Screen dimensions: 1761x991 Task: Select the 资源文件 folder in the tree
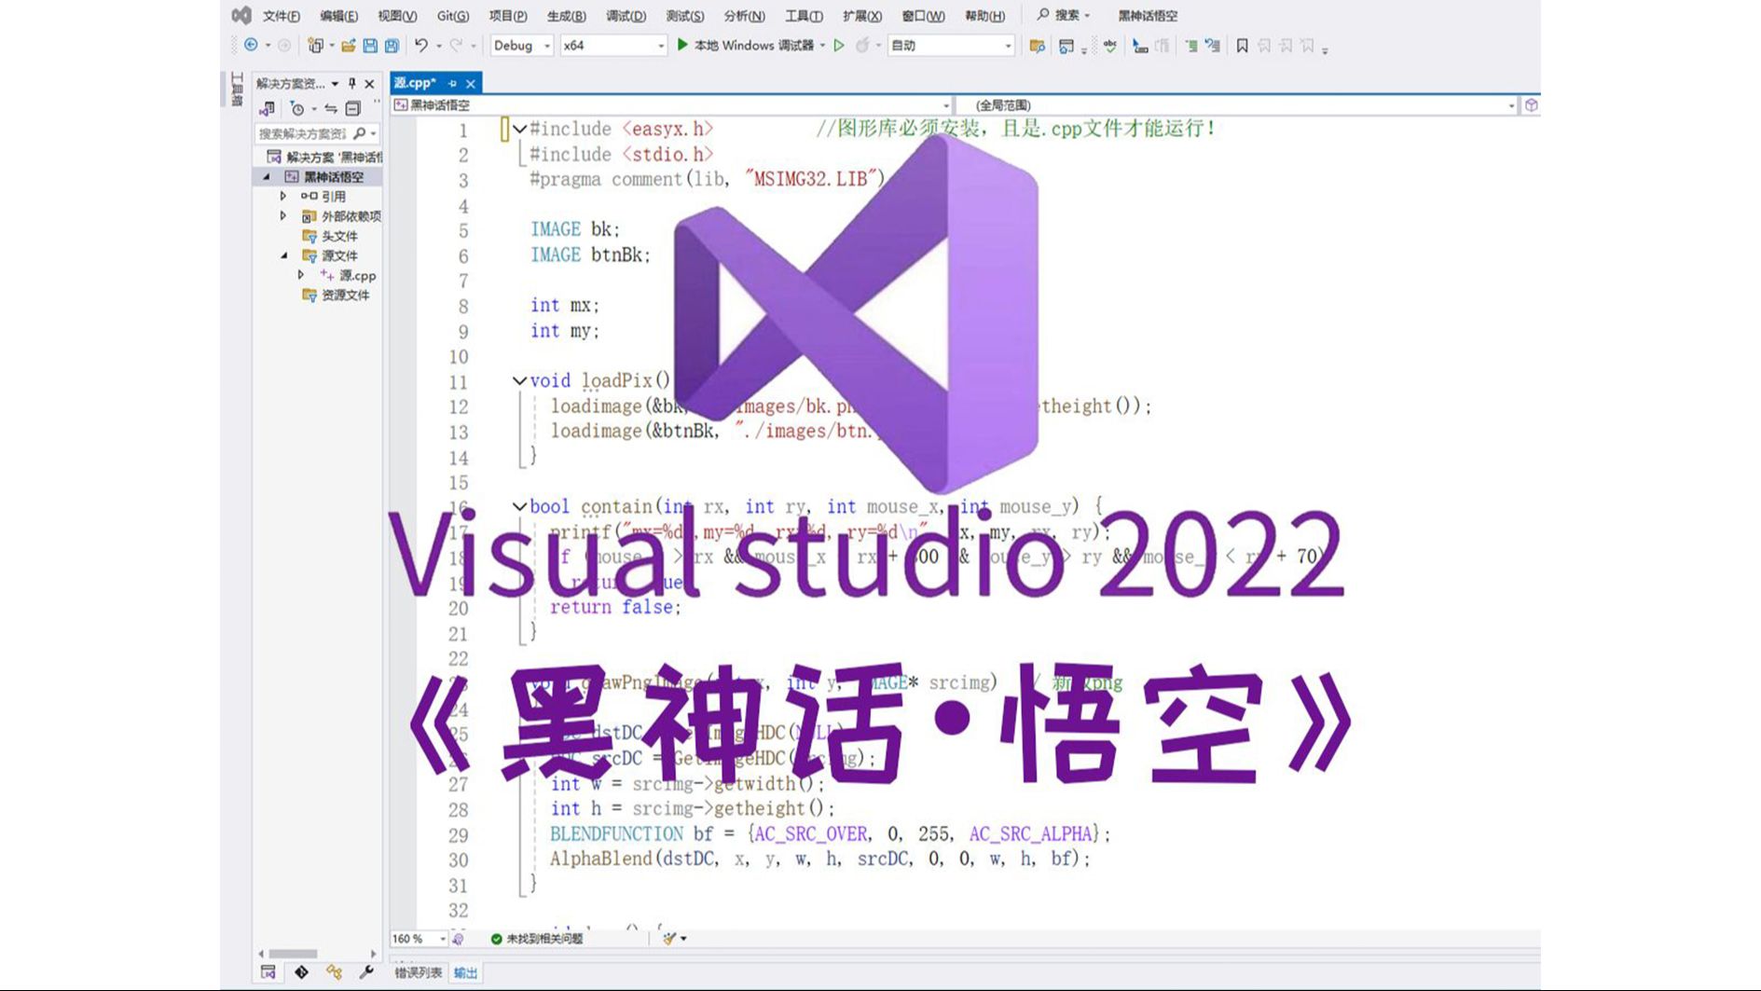336,295
